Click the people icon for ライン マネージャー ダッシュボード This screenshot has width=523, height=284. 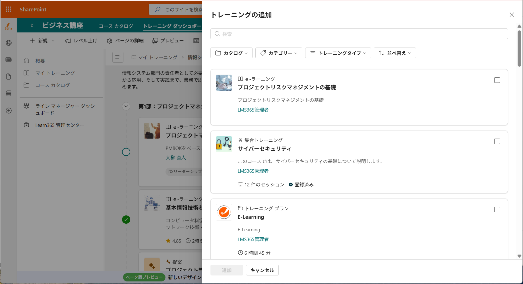coord(26,106)
